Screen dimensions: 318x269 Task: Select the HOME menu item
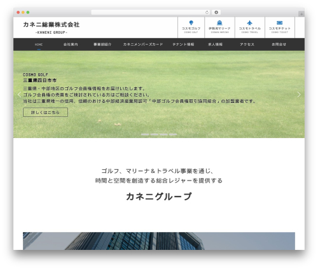pyautogui.click(x=39, y=45)
